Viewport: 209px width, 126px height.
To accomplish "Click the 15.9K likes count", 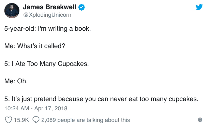I will (x=21, y=120).
